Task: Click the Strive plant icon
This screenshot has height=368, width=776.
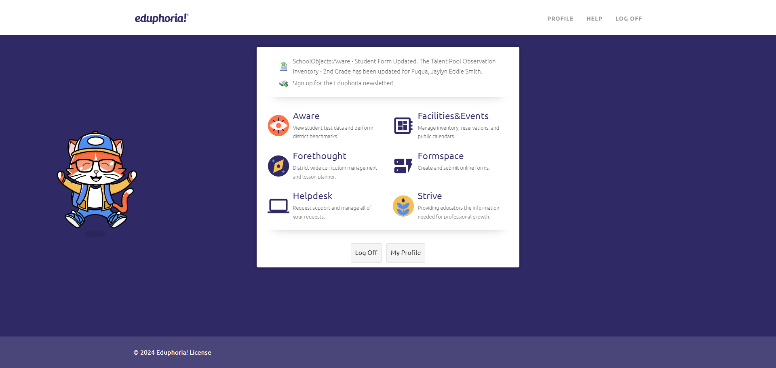Action: [403, 206]
